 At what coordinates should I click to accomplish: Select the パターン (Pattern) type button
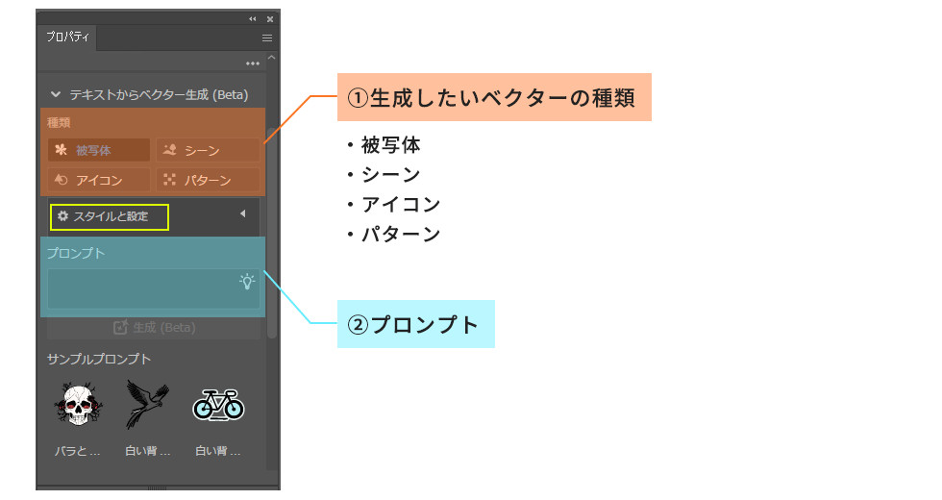tap(208, 180)
